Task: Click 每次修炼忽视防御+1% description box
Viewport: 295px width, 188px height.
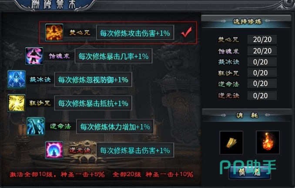Action: pyautogui.click(x=93, y=79)
